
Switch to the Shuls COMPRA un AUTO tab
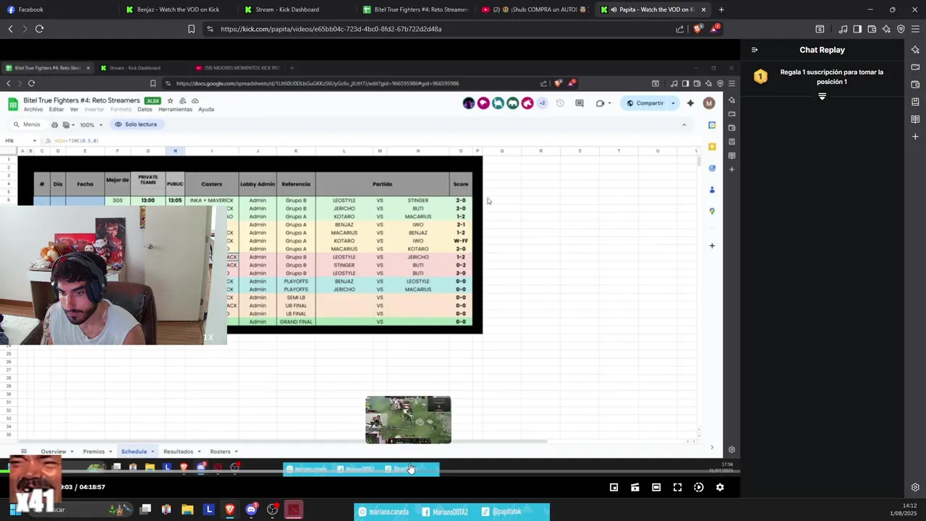pyautogui.click(x=535, y=9)
